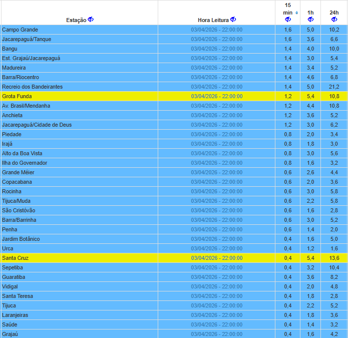This screenshot has width=348, height=338.
Task: Hide the 15 min column via eye icon
Action: (x=288, y=20)
